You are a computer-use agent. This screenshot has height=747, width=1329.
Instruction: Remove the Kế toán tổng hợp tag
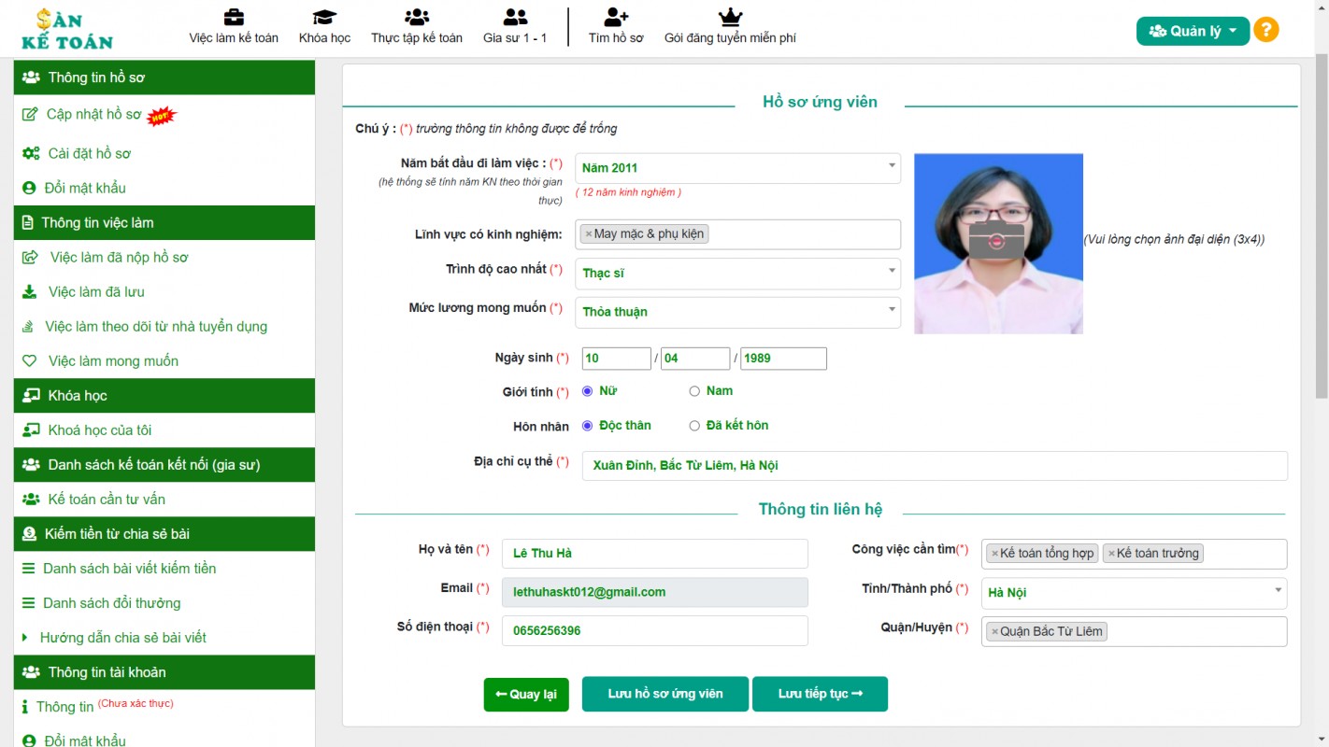(994, 554)
